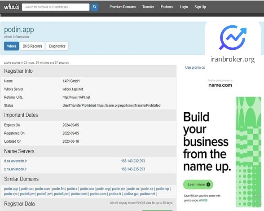Click the Use promo code link
The width and height of the screenshot is (264, 211).
(x=195, y=67)
